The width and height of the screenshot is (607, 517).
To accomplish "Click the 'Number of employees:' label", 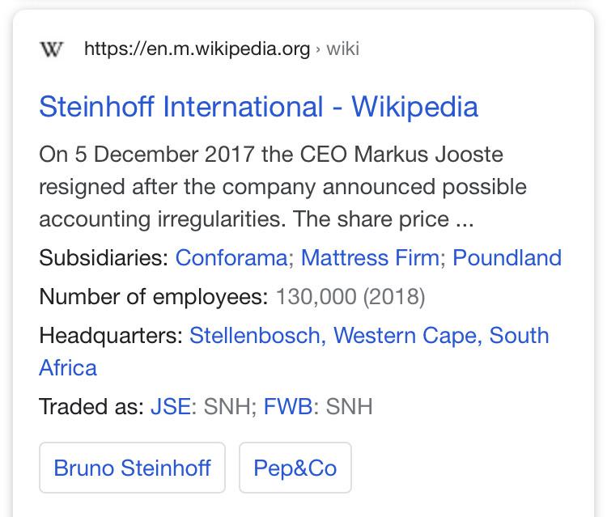I will 153,297.
